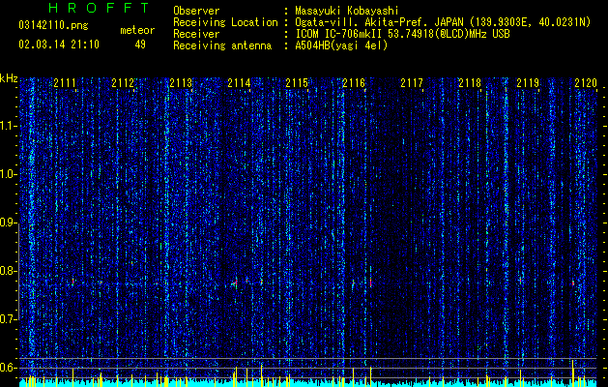Click the red meteor echo just before 2120

tap(572, 283)
